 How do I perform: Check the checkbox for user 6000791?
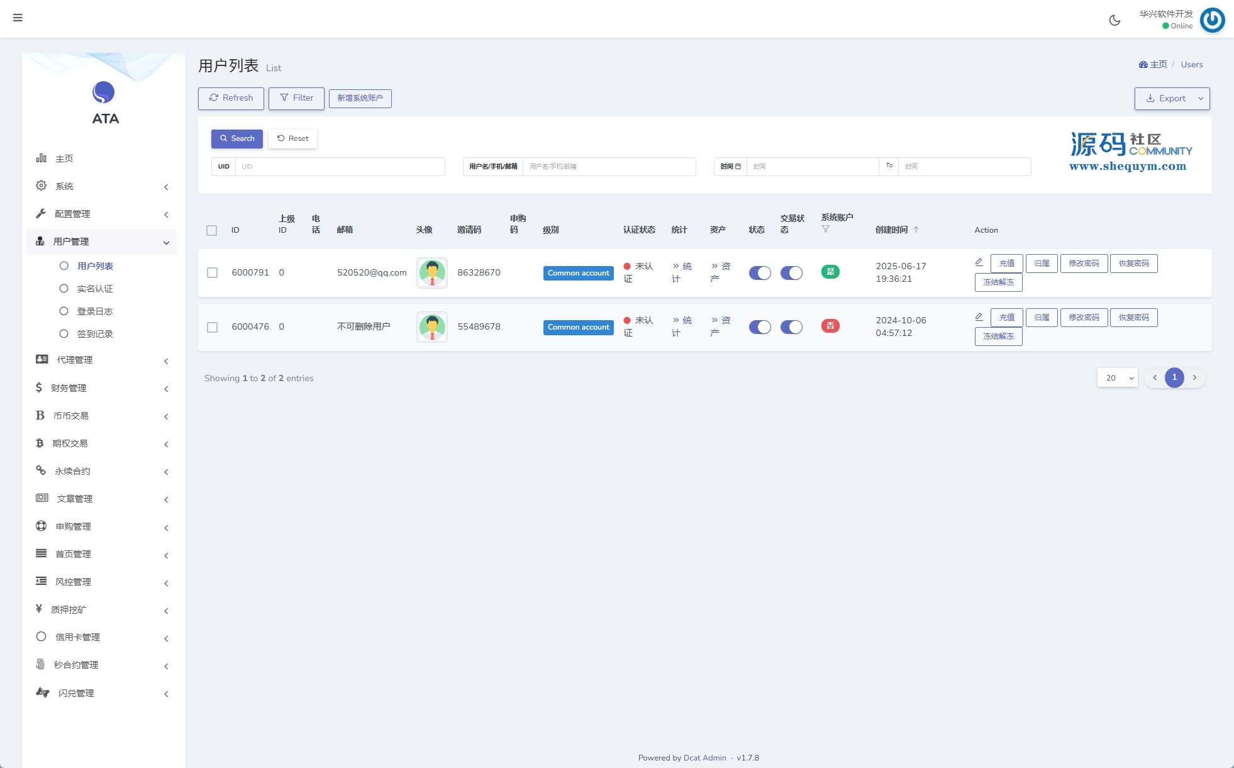point(212,272)
